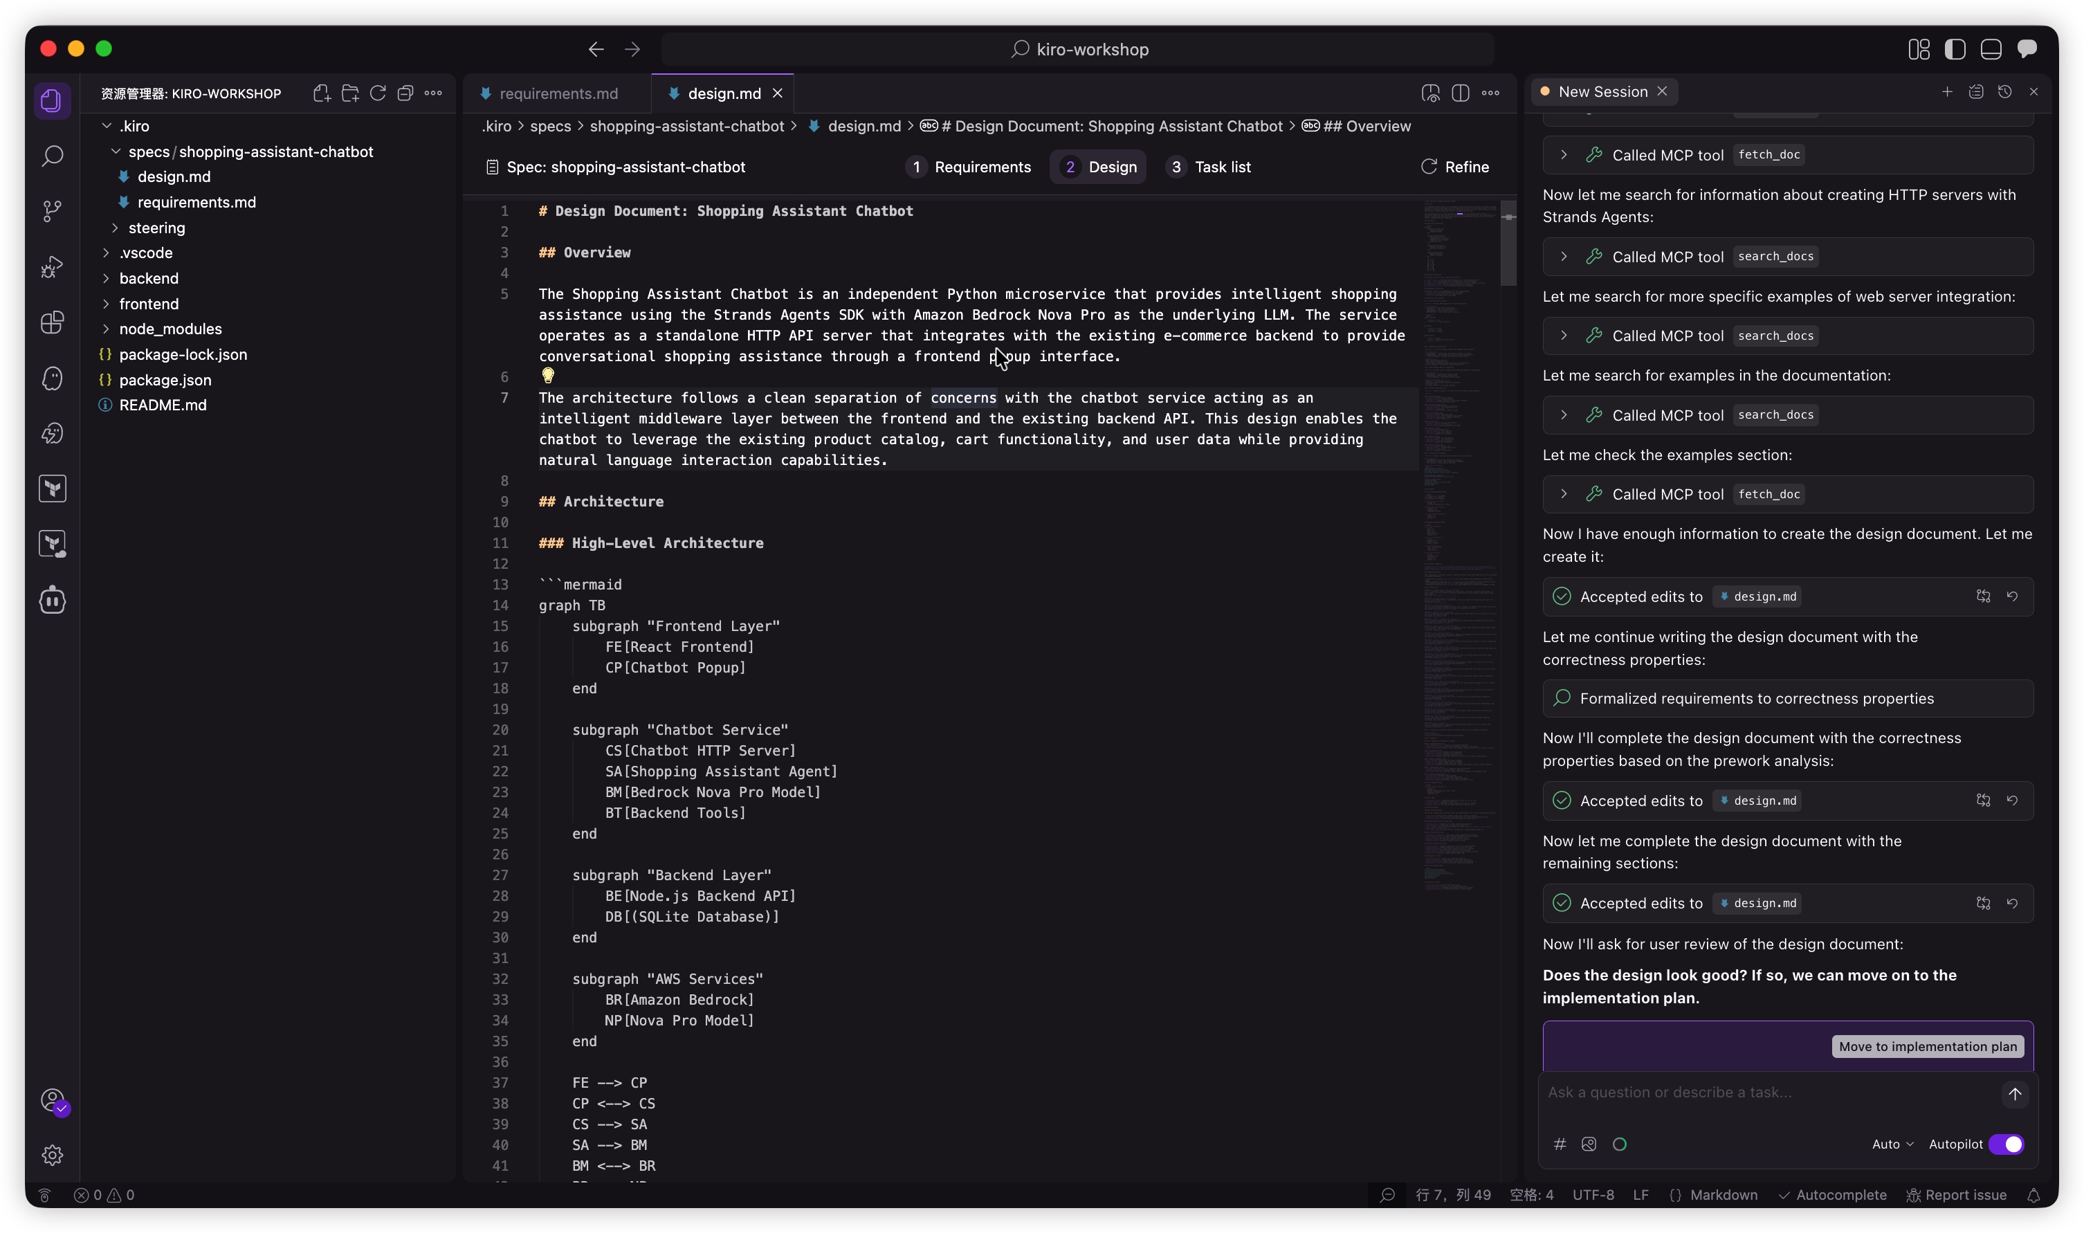This screenshot has width=2084, height=1233.
Task: Expand the backend folder
Action: [149, 278]
